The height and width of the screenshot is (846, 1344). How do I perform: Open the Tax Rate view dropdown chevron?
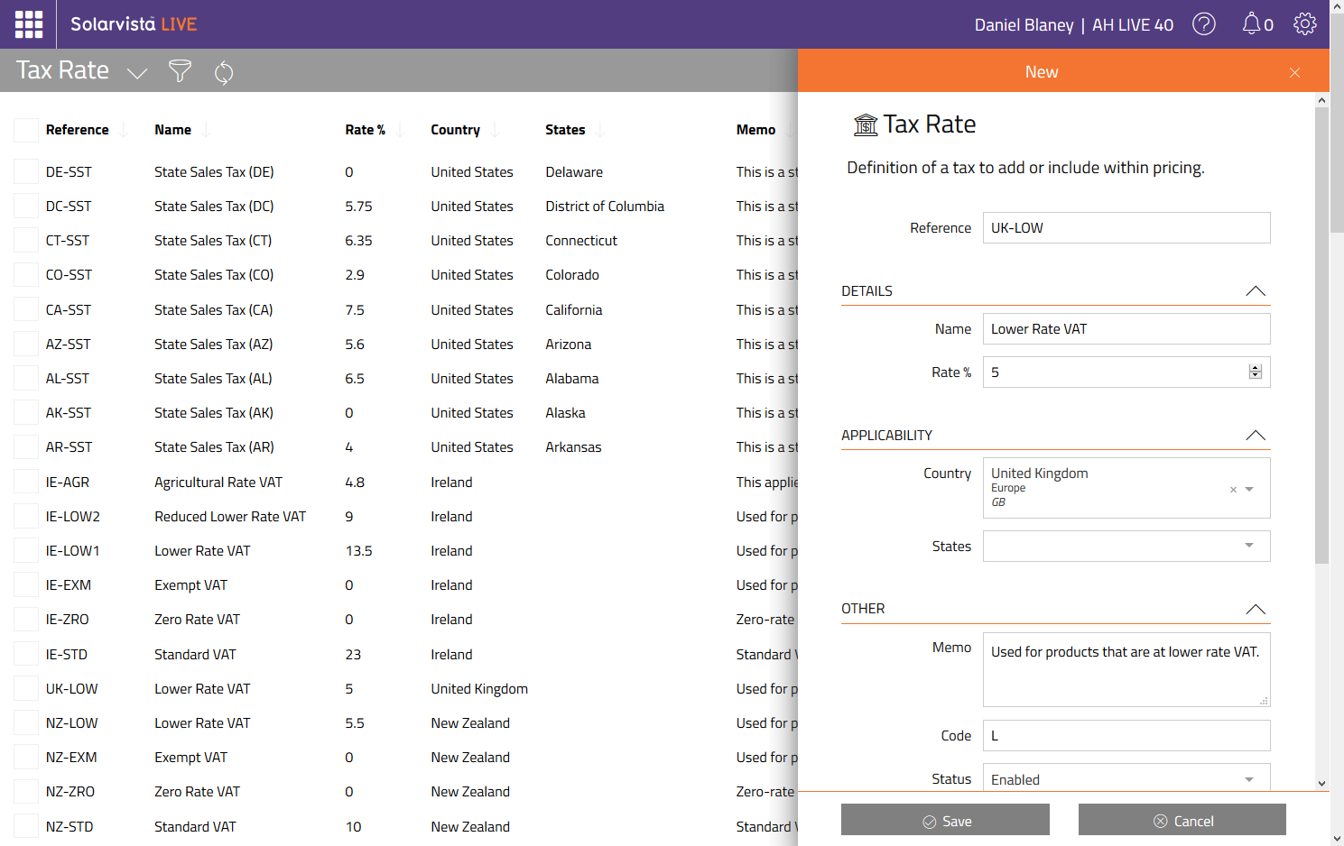pos(137,73)
